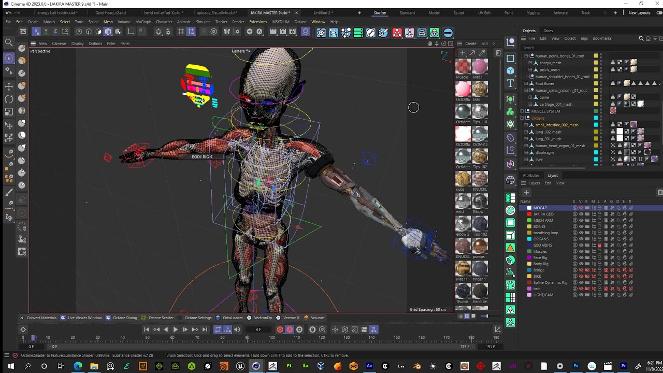Image resolution: width=663 pixels, height=373 pixels.
Task: Click the blue minus circle icon in top toolbar
Action: tap(448, 33)
